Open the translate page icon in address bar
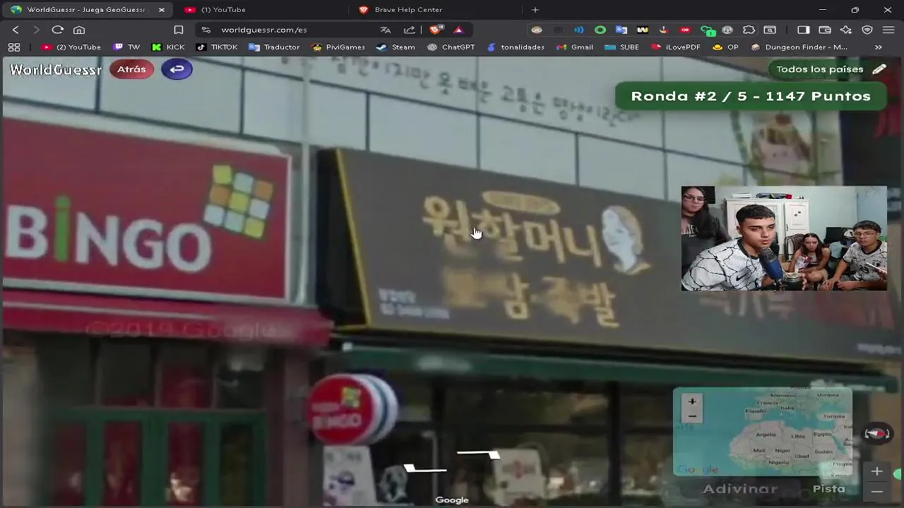904x508 pixels. [x=386, y=30]
